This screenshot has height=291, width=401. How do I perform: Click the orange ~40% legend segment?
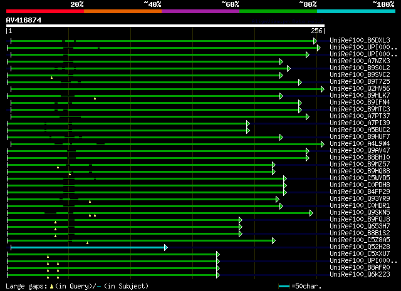tap(123, 11)
